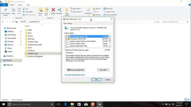The image size is (191, 107).
Task: Click OK in Disk Cleanup dialog
Action: [96, 80]
